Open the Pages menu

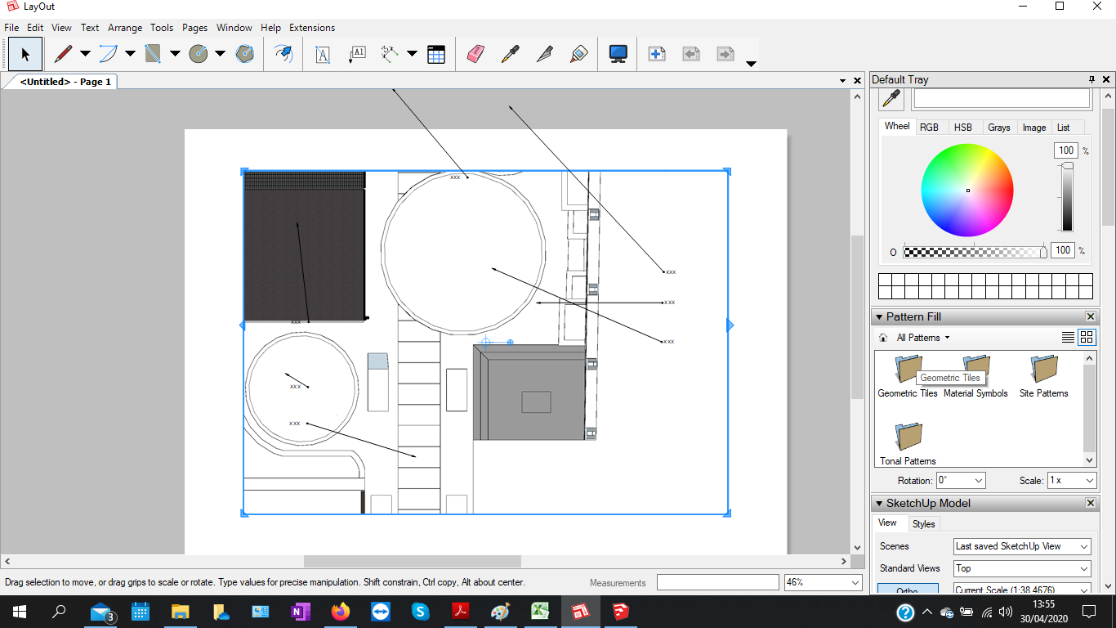pos(194,27)
